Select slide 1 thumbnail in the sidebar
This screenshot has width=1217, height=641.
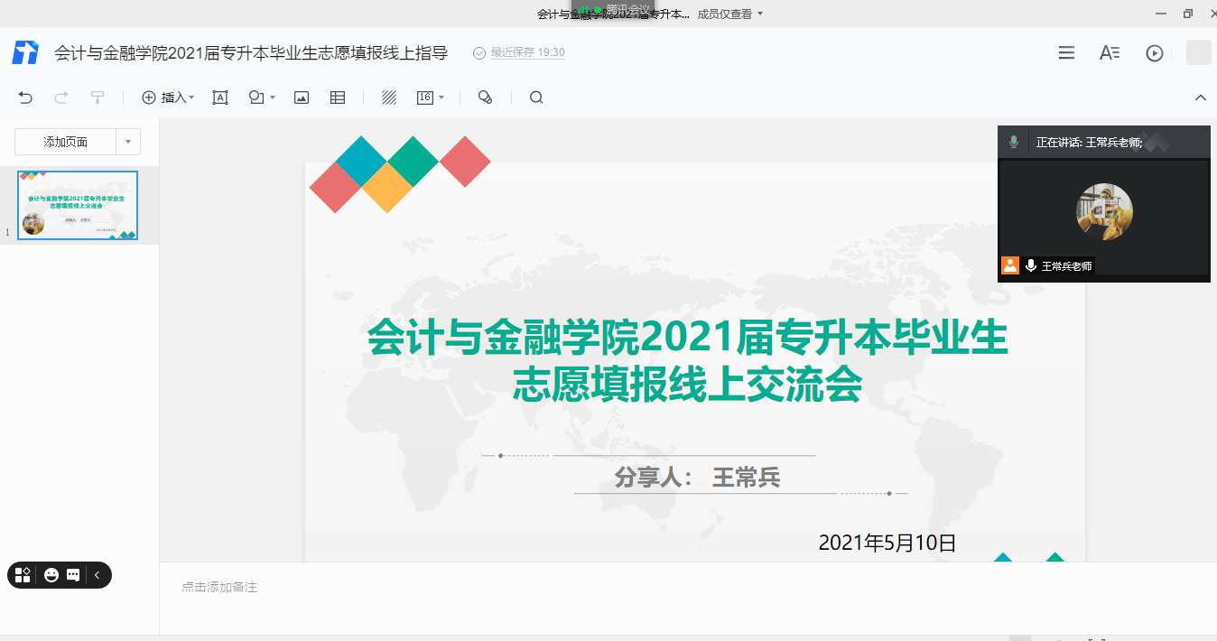pos(78,205)
